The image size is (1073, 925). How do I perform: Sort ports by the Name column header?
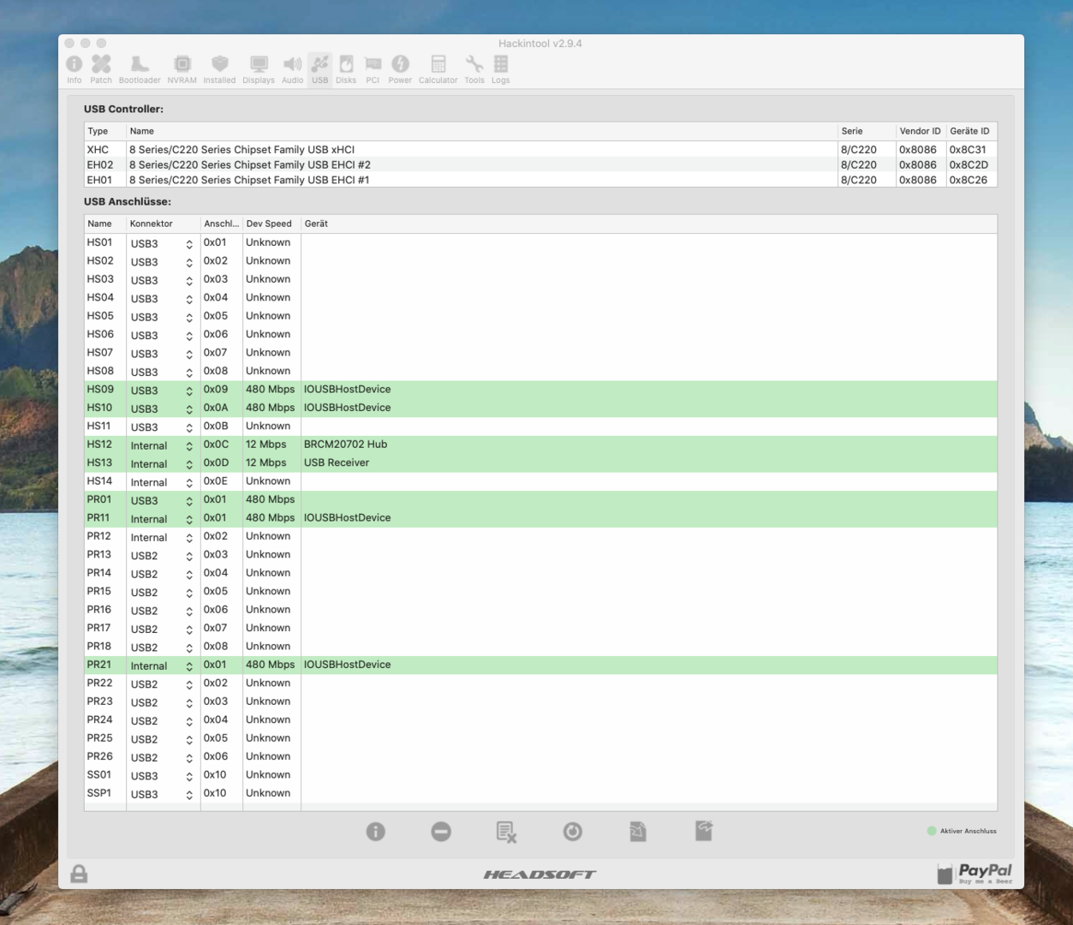pyautogui.click(x=105, y=224)
